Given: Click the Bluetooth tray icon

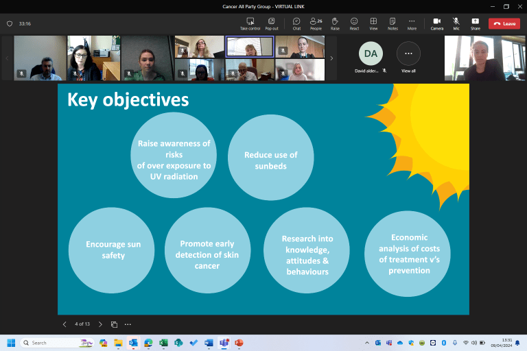Looking at the screenshot, I should pos(444,343).
